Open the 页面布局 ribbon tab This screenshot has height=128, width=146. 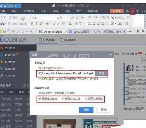(x=29, y=11)
